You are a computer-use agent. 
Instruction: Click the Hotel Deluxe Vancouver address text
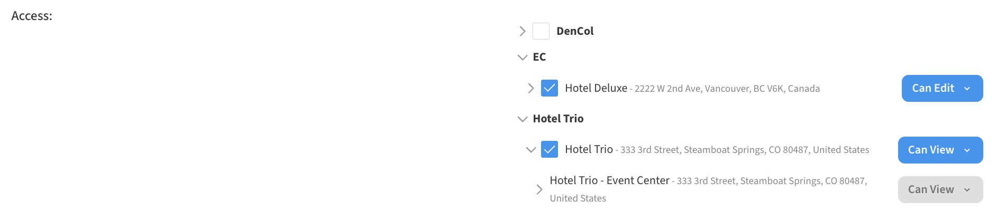[x=727, y=89]
